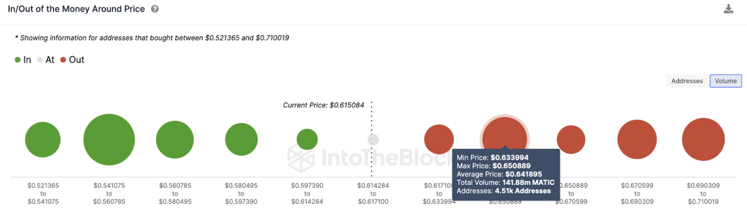Viewport: 747px width, 218px height.
Task: Toggle the red 'Out' legend item
Action: (x=72, y=60)
